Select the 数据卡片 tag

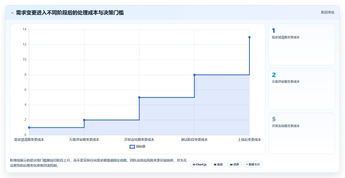click(253, 164)
